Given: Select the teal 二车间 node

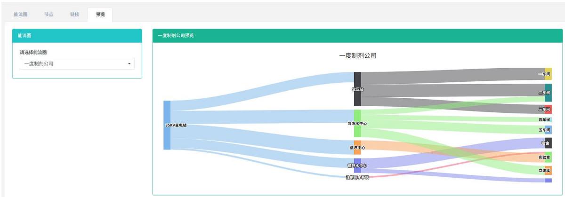Looking at the screenshot, I should click(548, 93).
